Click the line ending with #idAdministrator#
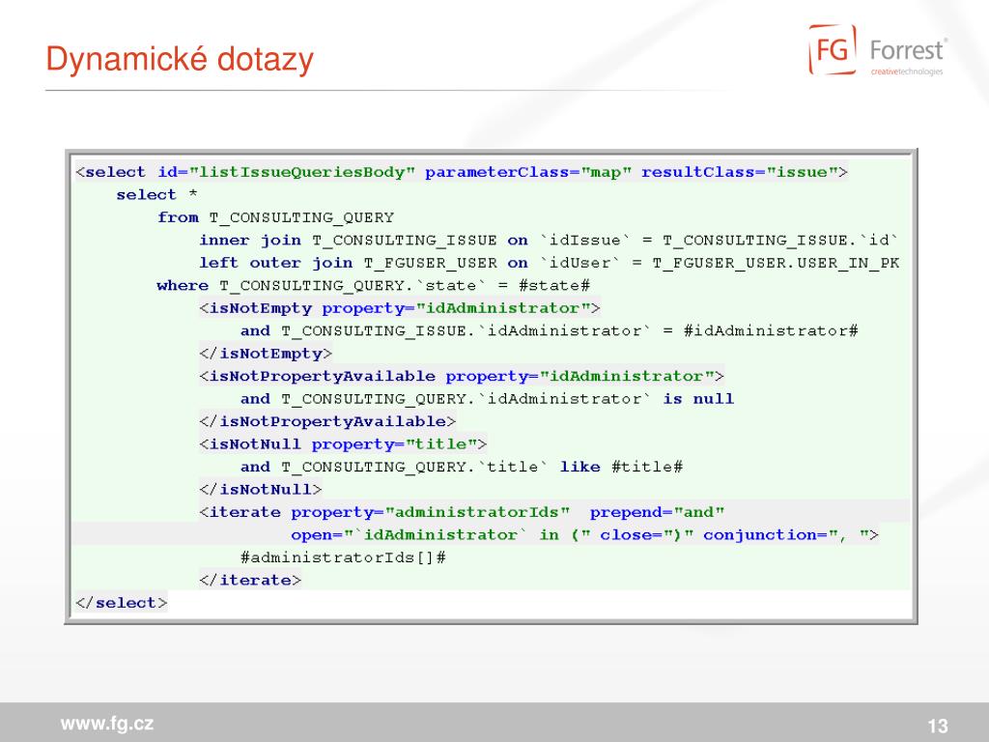The image size is (989, 742). [549, 330]
